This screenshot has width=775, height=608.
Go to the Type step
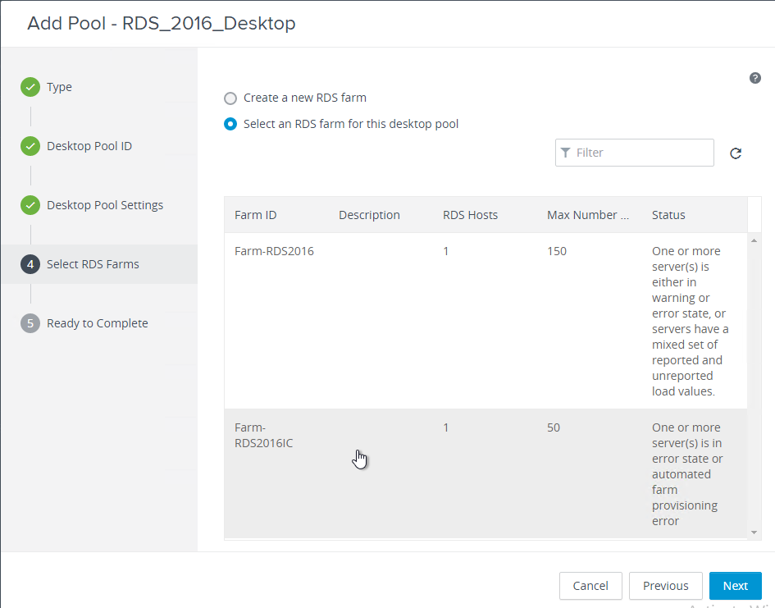pos(59,87)
